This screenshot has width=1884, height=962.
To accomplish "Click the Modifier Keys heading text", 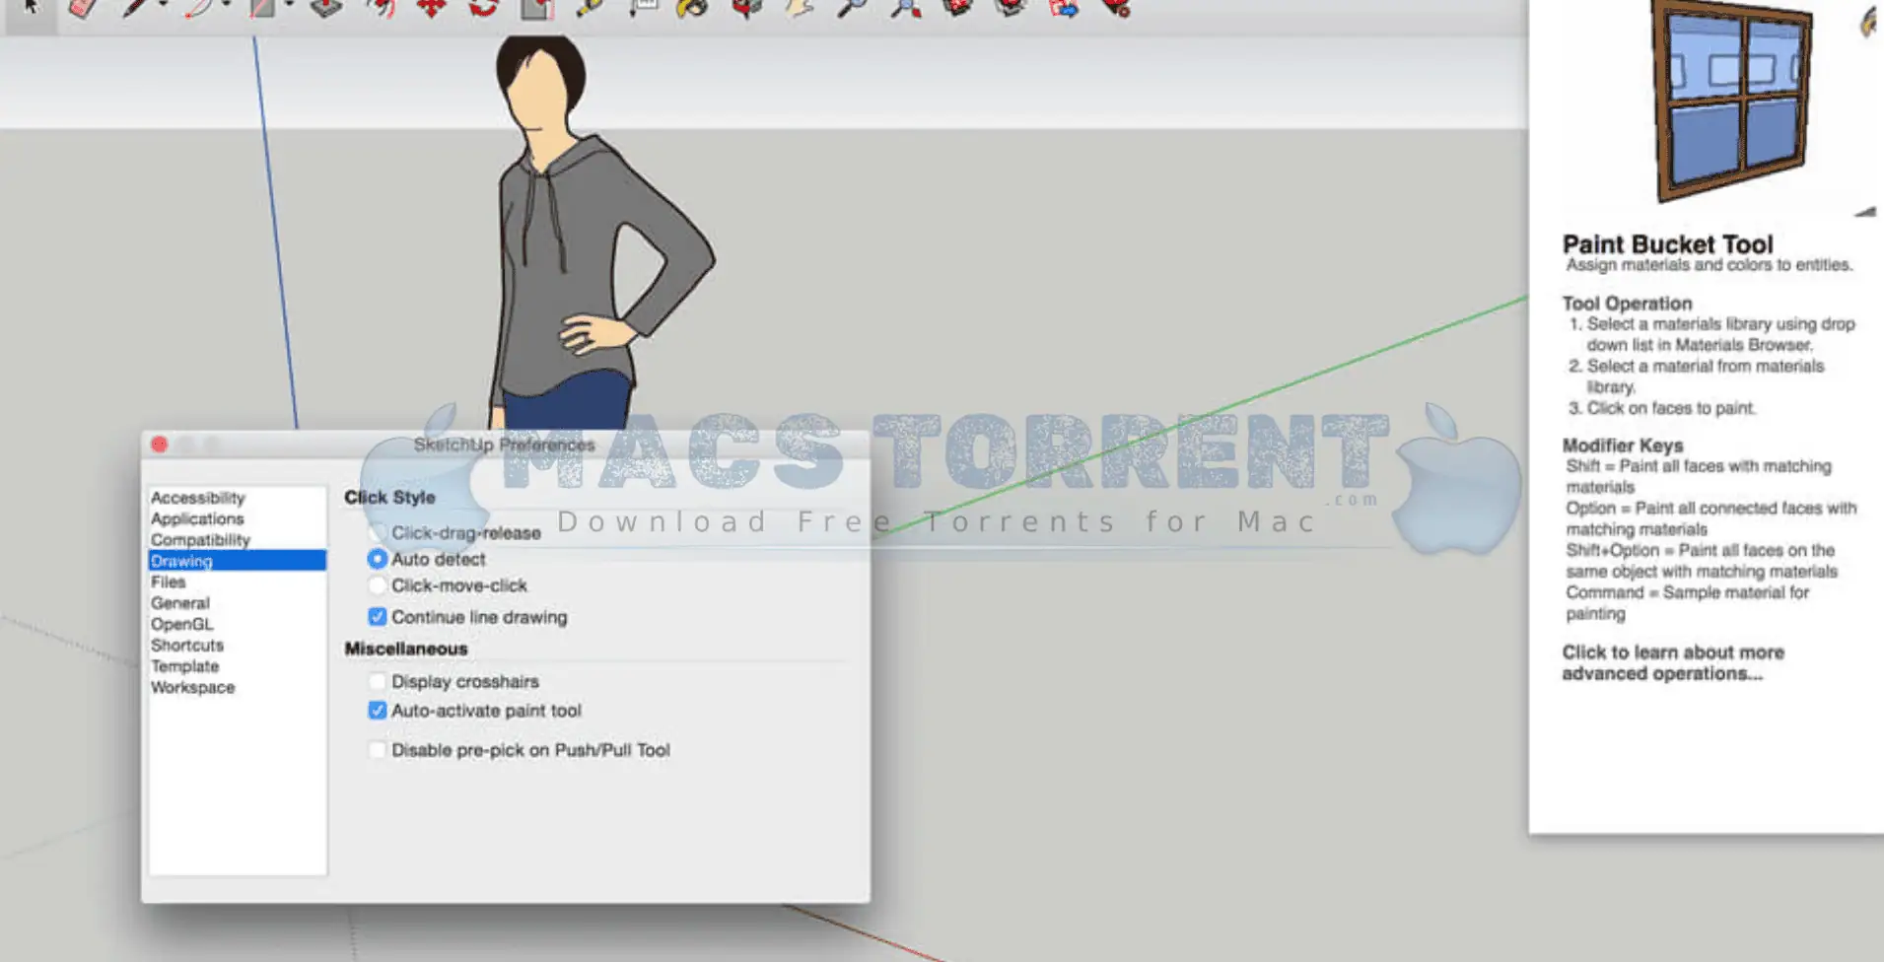I will click(1622, 446).
